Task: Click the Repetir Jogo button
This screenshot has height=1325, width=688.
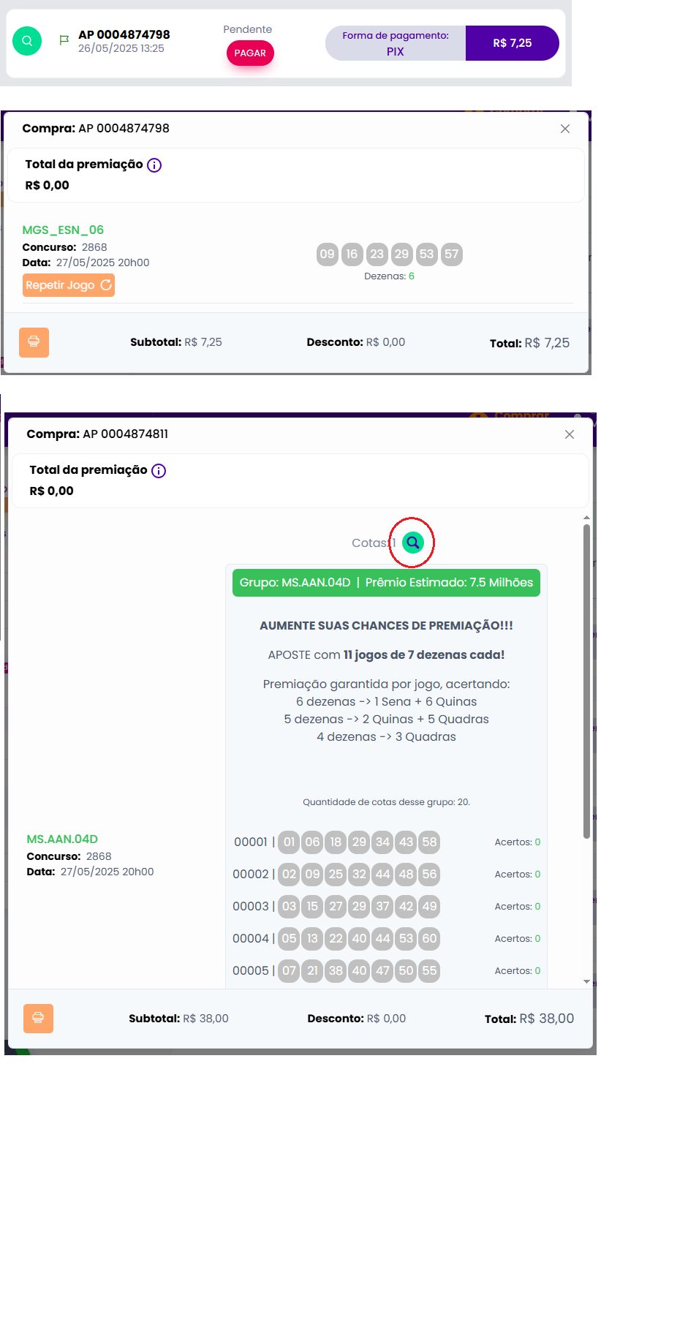Action: (69, 285)
